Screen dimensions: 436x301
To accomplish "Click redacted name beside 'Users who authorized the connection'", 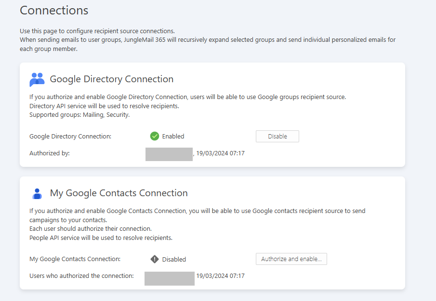I will point(169,278).
